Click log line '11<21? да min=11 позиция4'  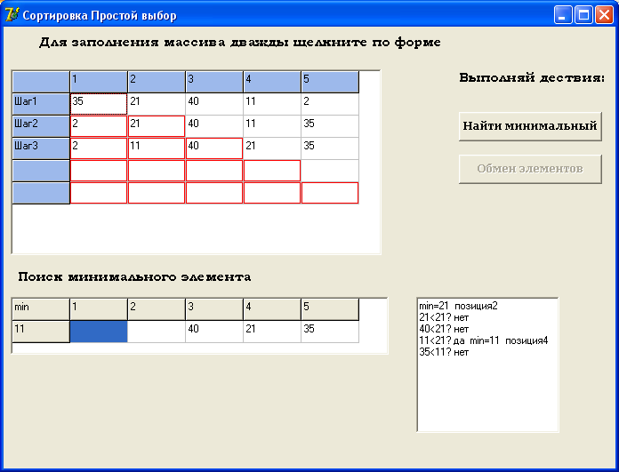tap(484, 340)
